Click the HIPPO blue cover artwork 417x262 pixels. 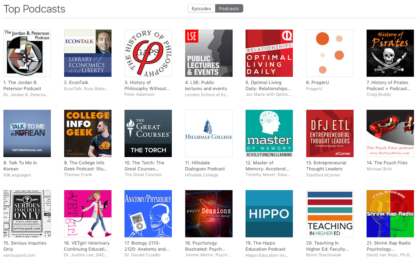[269, 213]
